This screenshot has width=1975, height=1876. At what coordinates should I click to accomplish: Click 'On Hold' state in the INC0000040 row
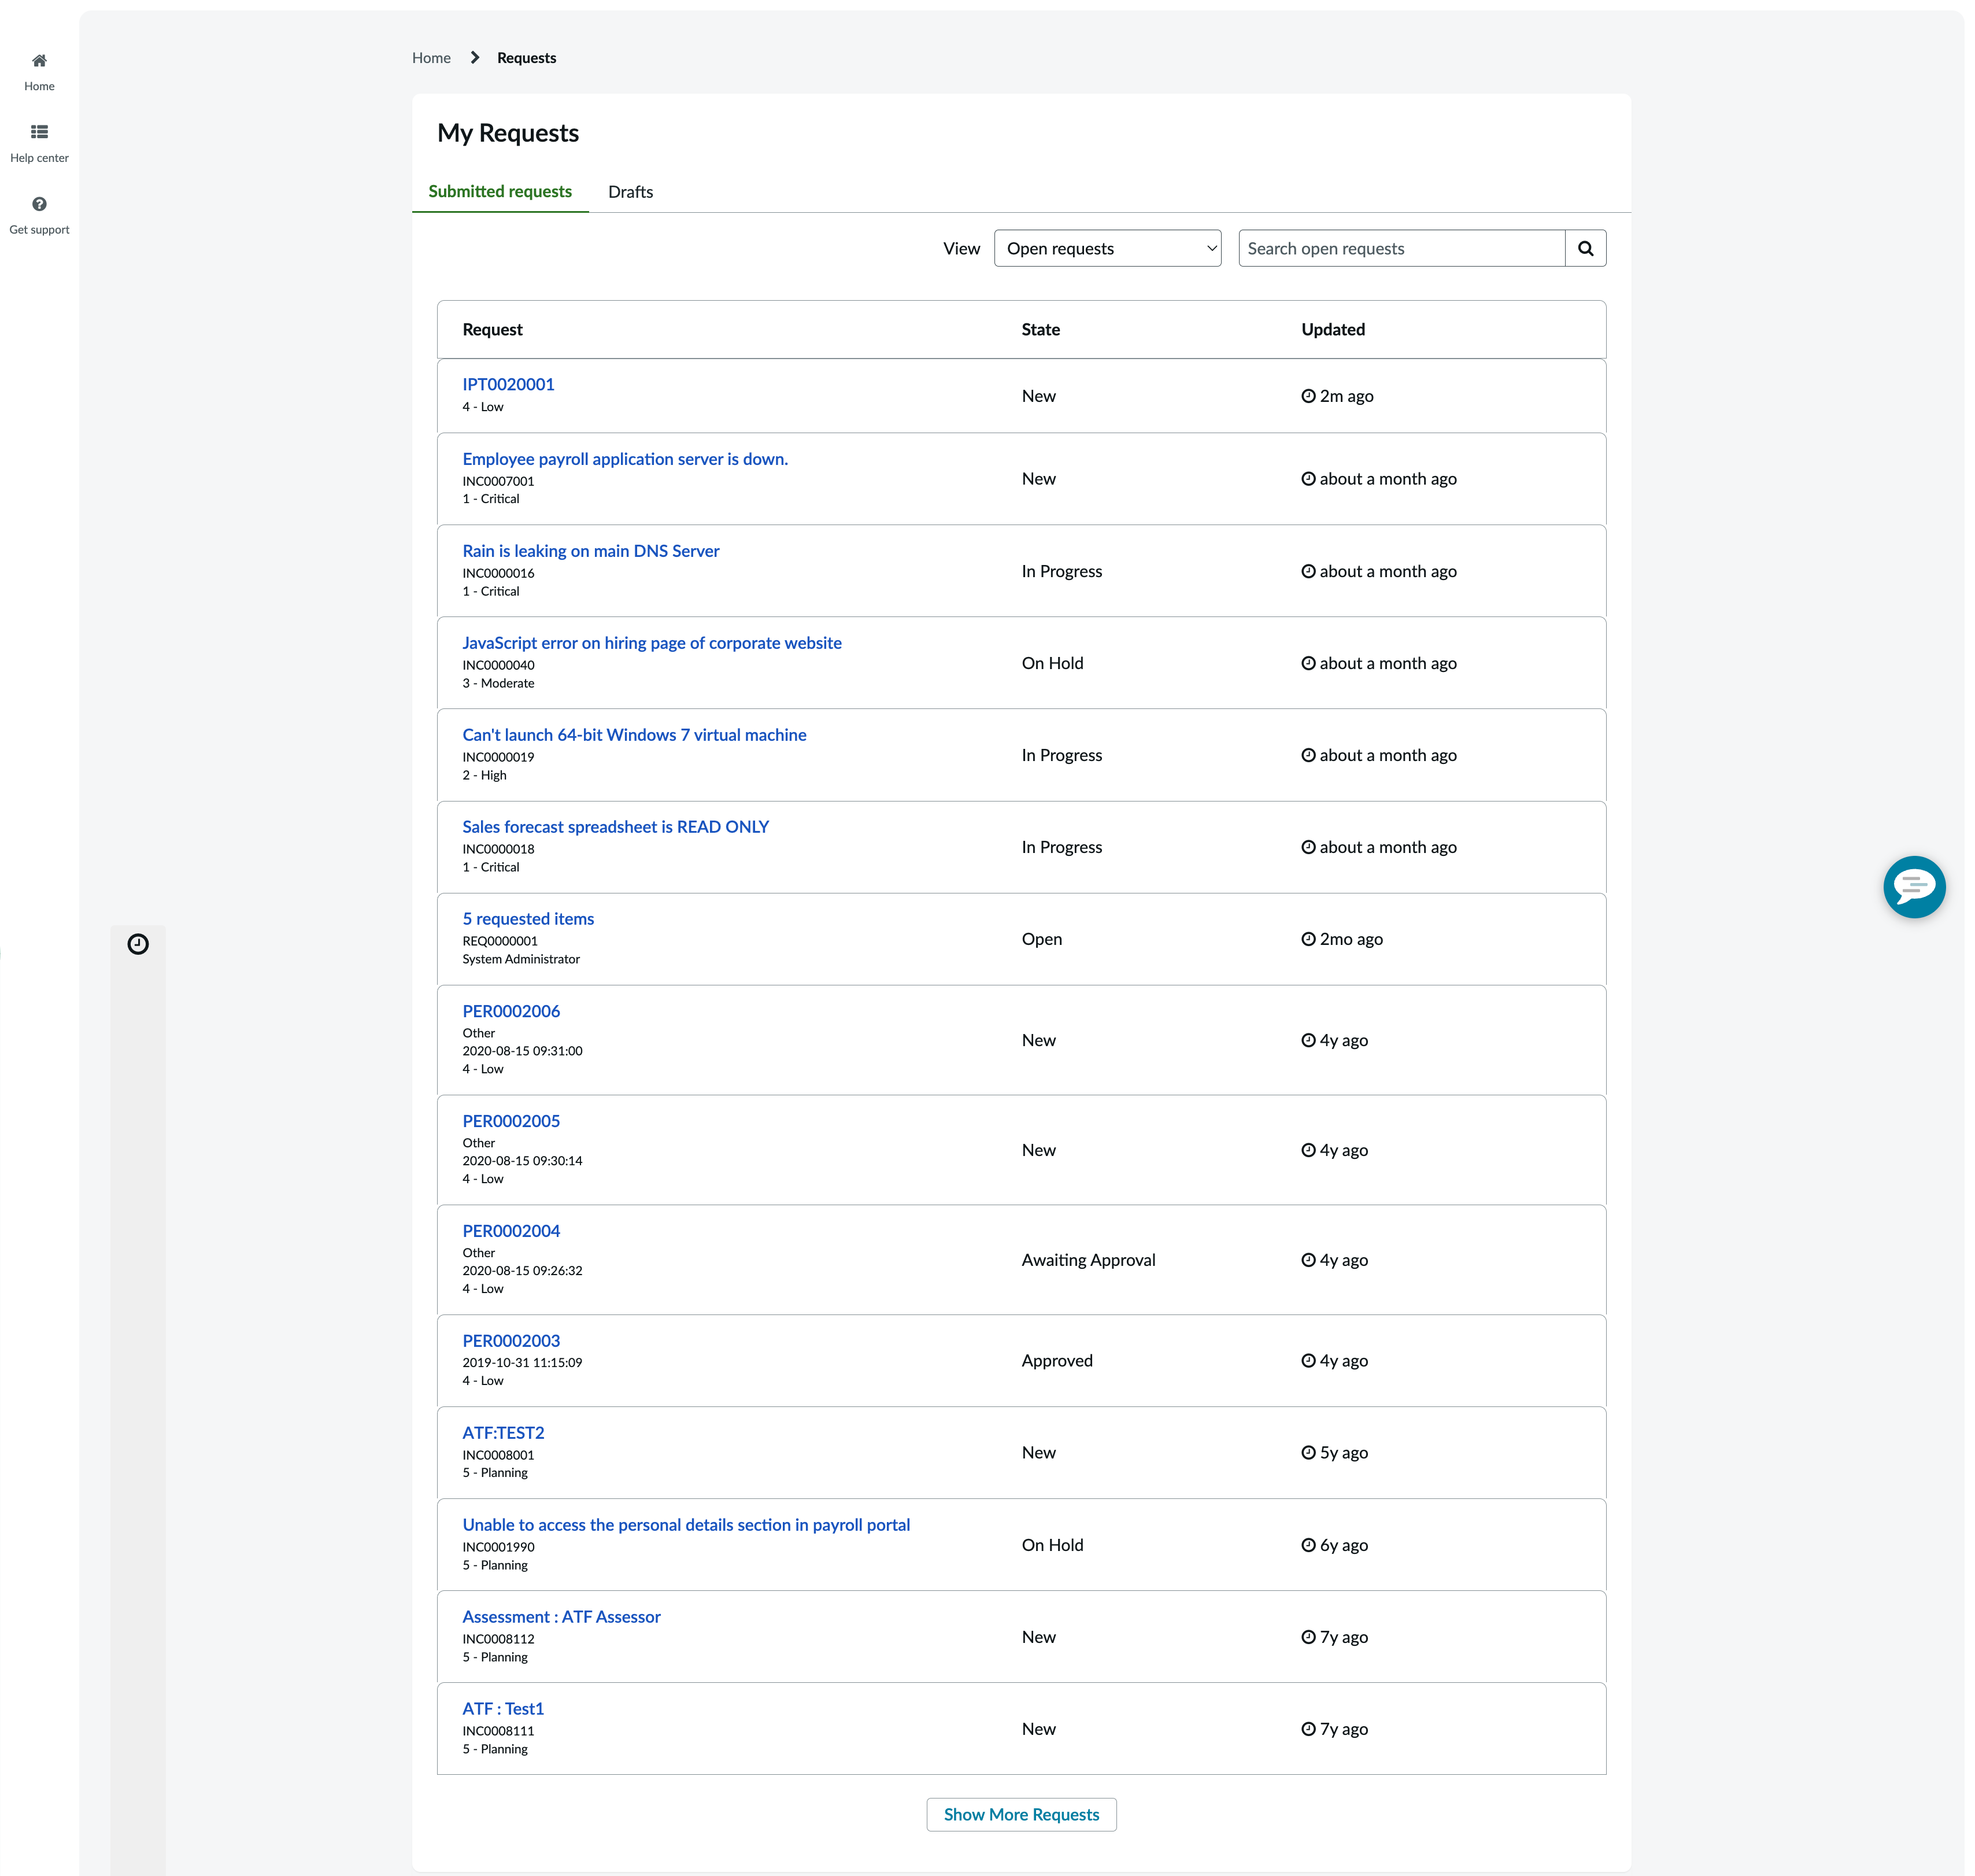point(1052,663)
